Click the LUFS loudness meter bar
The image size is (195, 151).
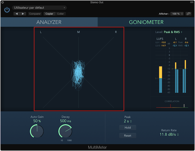(160, 79)
